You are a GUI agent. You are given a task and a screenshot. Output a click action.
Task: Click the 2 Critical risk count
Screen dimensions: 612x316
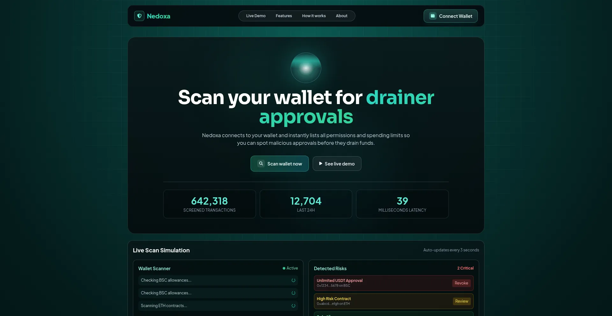(x=465, y=268)
